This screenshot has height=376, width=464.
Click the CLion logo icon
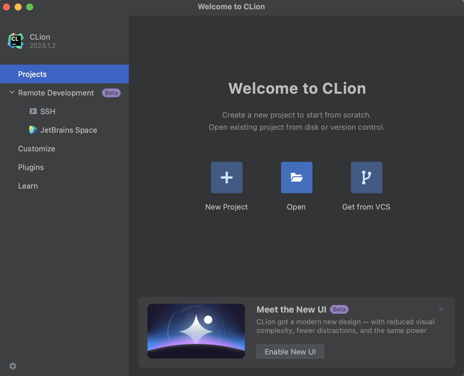tap(16, 41)
